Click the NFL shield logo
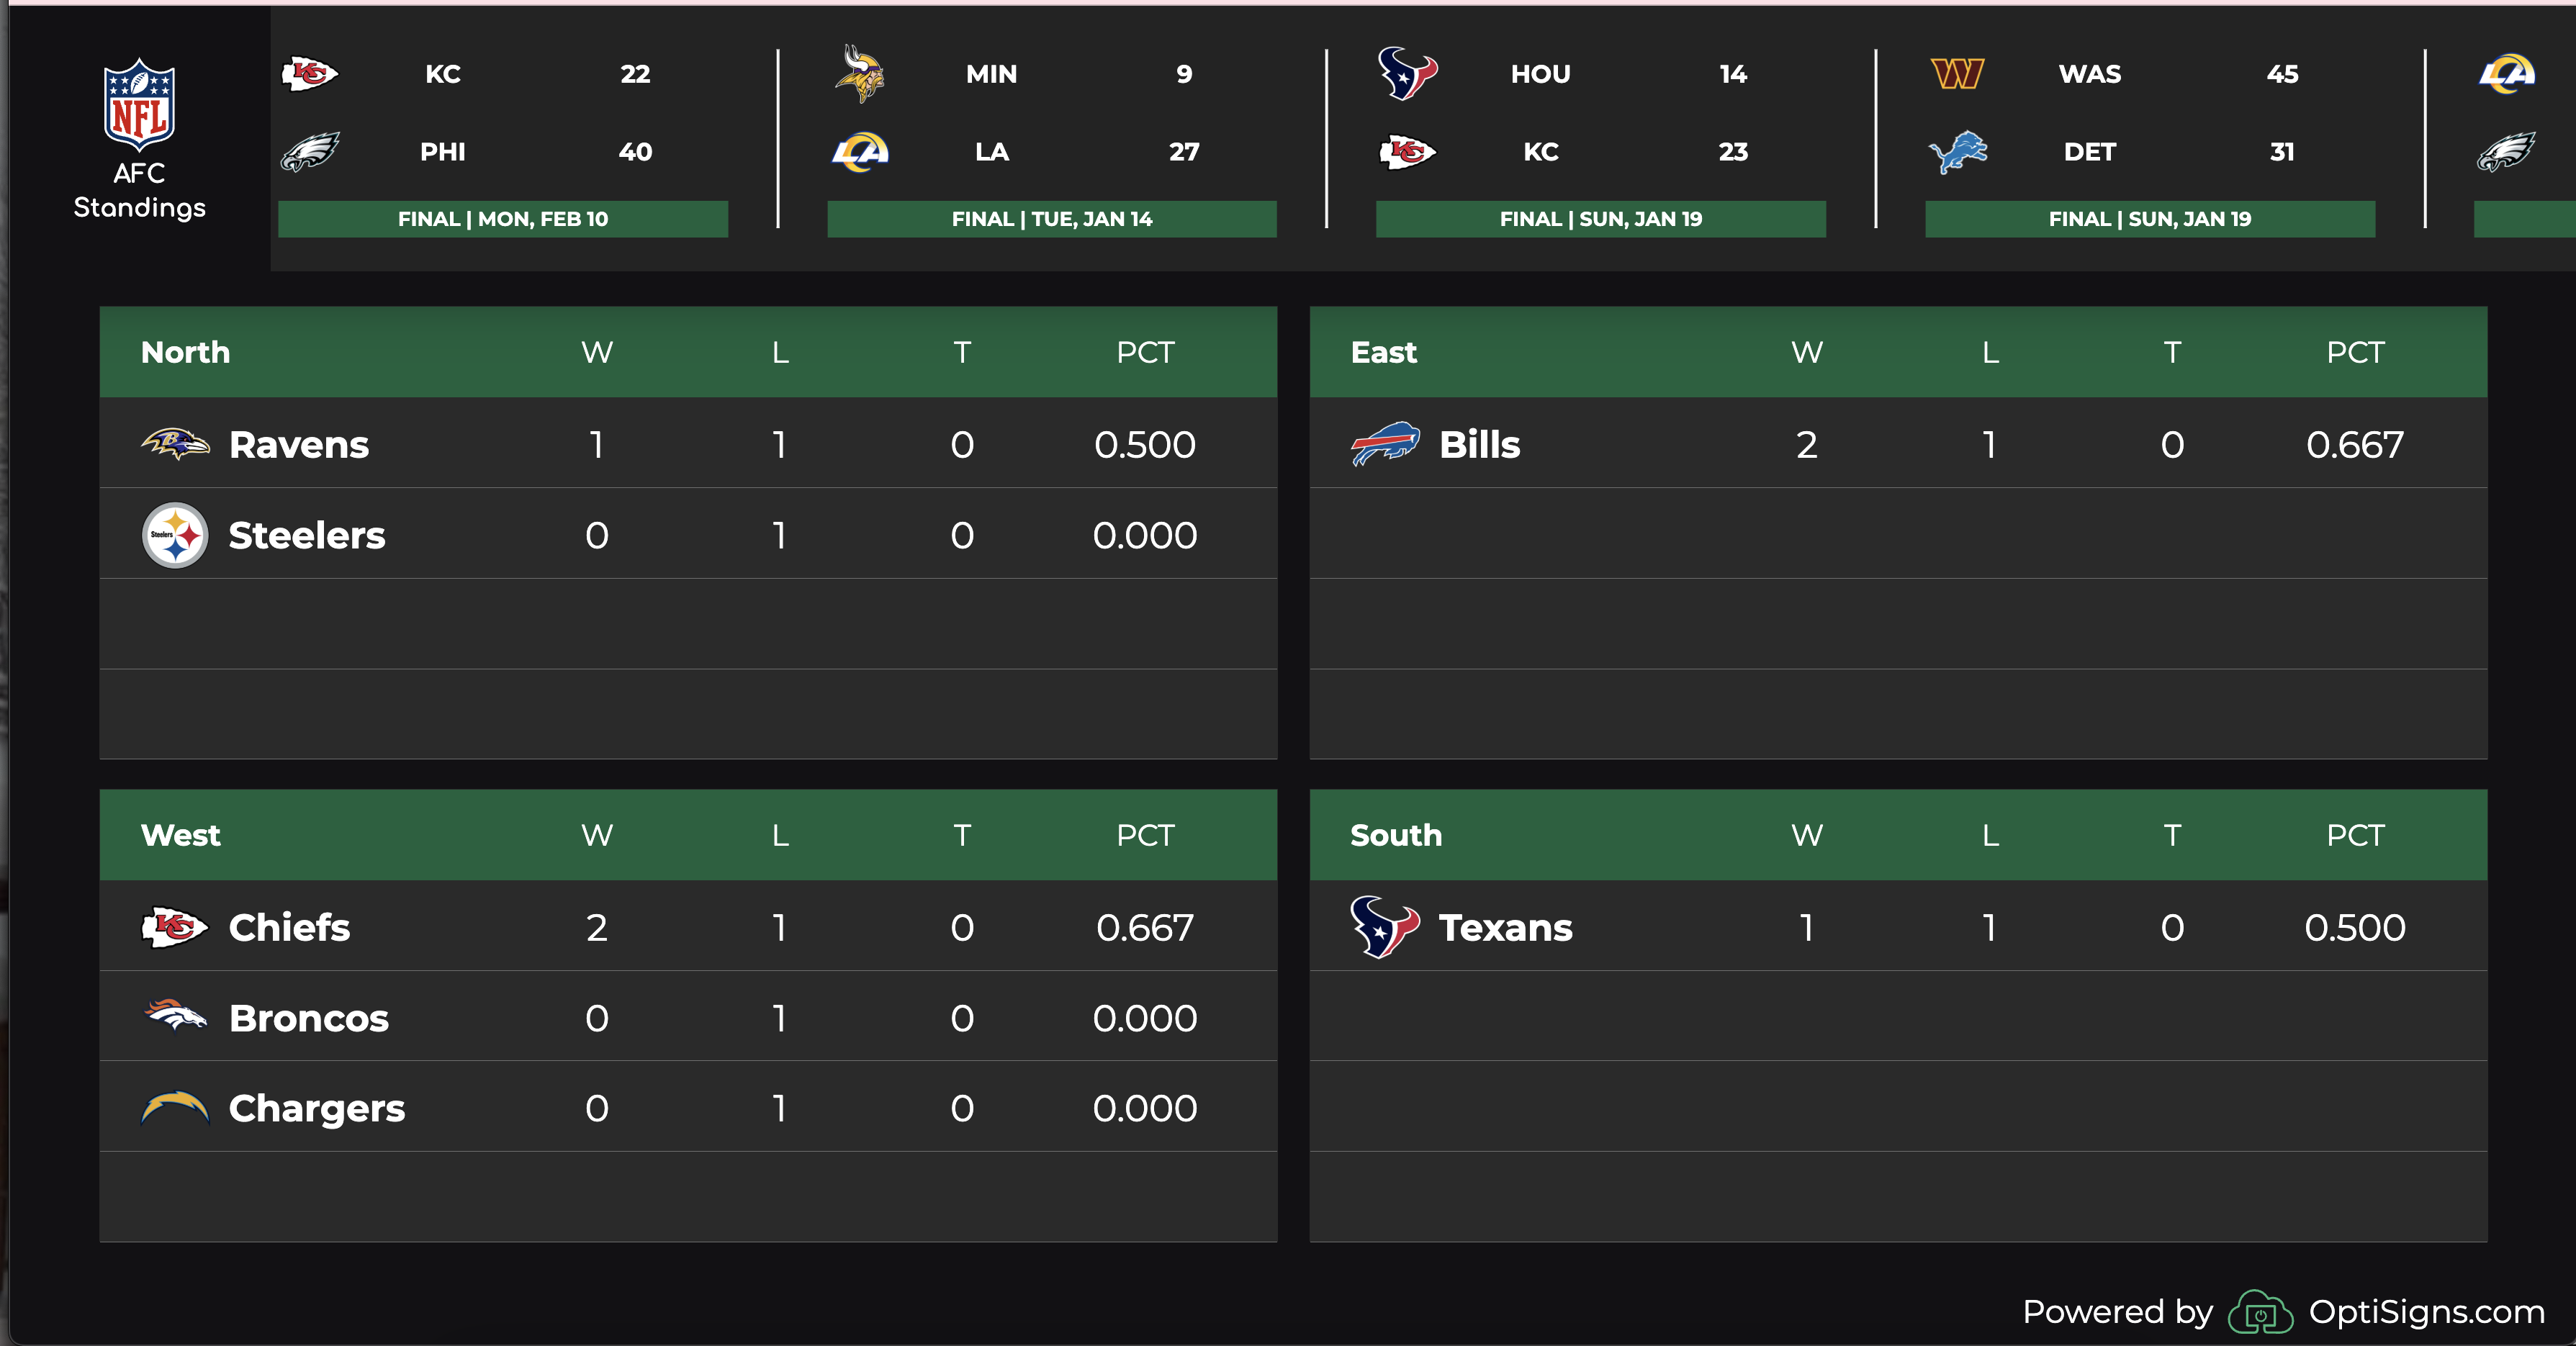 point(139,104)
